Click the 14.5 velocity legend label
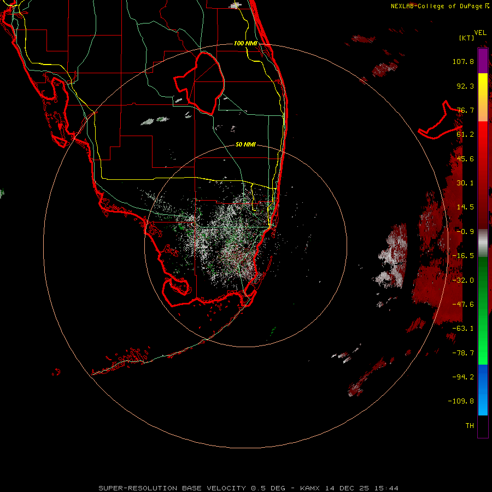 click(465, 207)
